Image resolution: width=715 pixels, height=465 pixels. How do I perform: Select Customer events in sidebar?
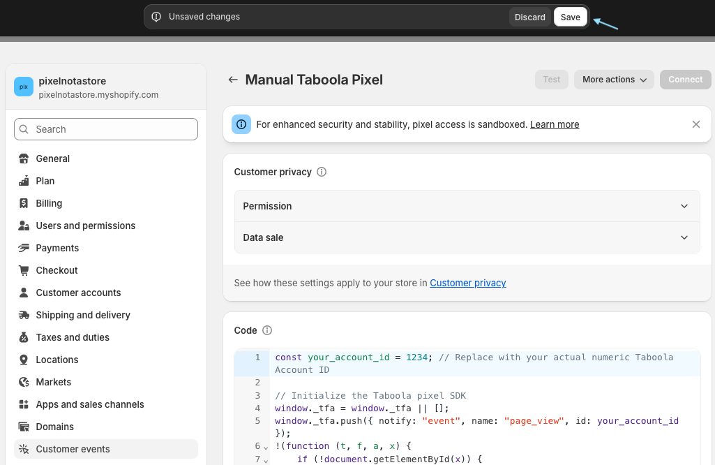(x=106, y=450)
